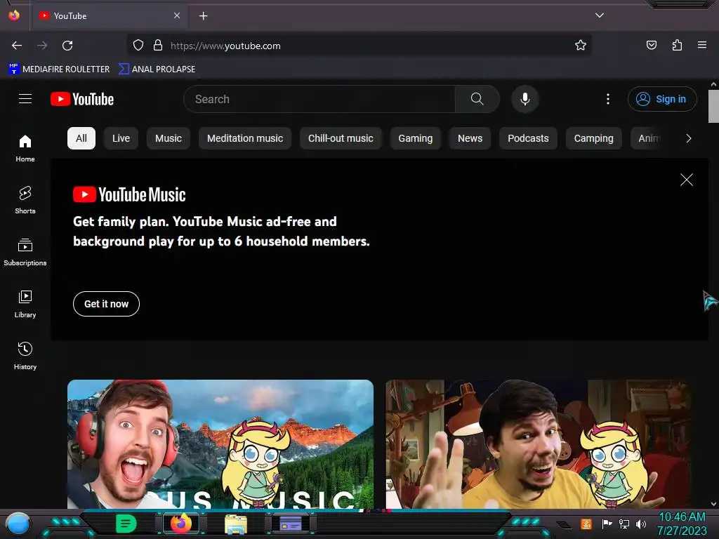View site security lock information
This screenshot has width=719, height=539.
(158, 46)
